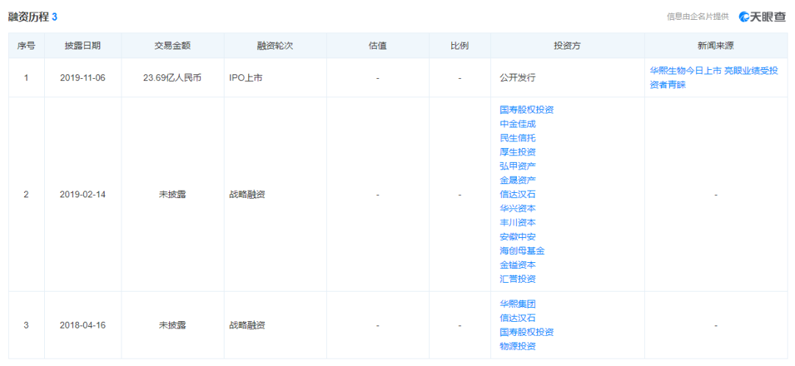The width and height of the screenshot is (795, 366).
Task: Click the 信息由企名片提供 note
Action: click(x=698, y=17)
